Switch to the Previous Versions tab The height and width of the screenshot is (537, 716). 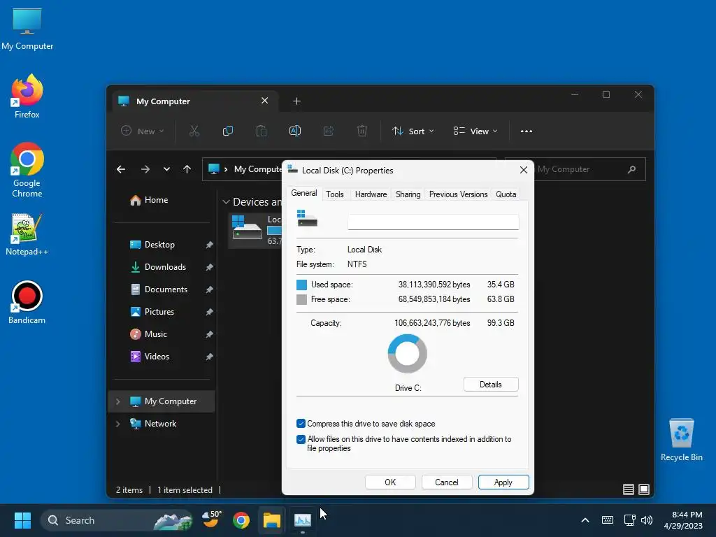coord(458,194)
